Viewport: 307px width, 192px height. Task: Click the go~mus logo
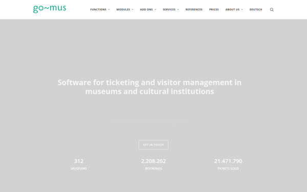[50, 9]
